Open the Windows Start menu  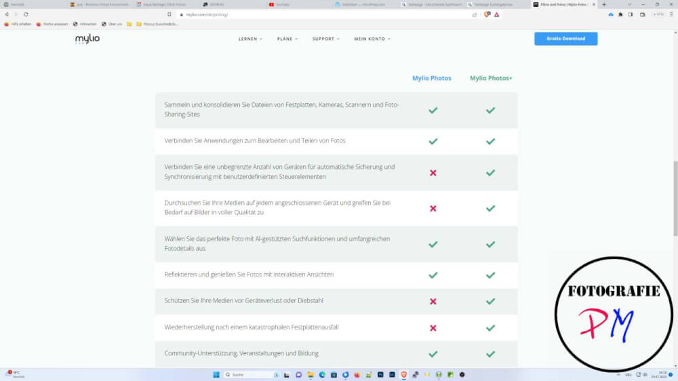pos(216,374)
